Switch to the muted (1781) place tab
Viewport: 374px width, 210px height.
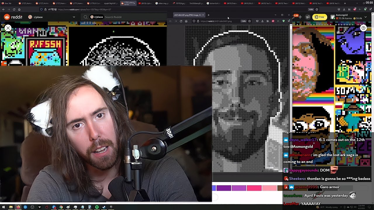pyautogui.click(x=128, y=3)
